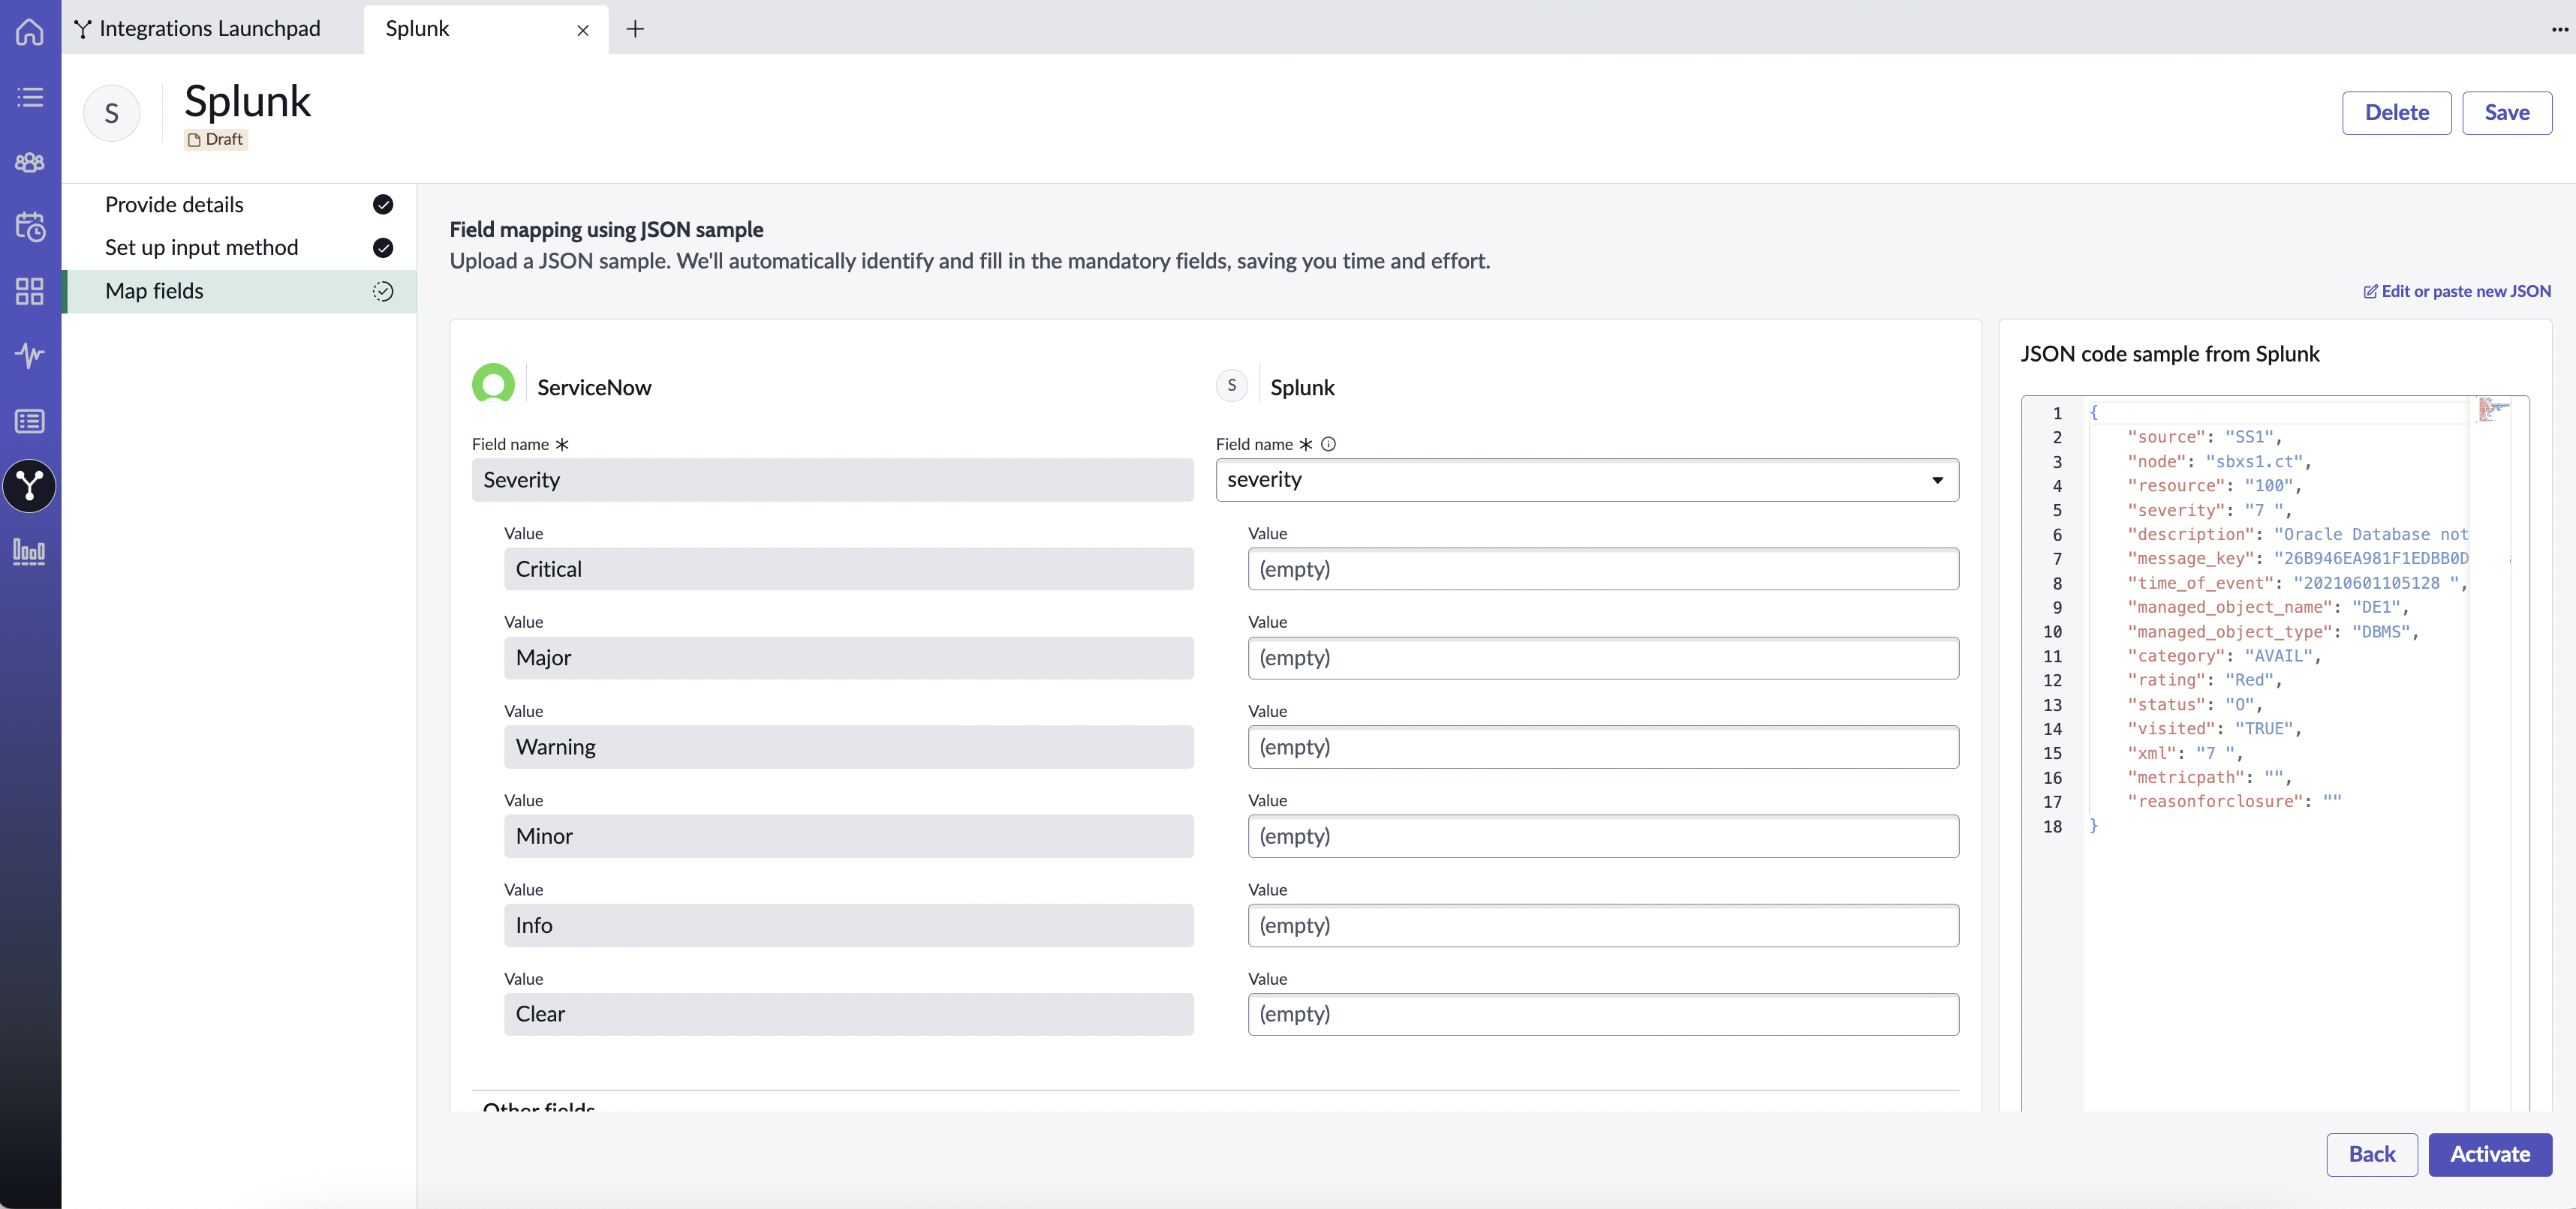
Task: Click the Draft status badge
Action: point(216,140)
